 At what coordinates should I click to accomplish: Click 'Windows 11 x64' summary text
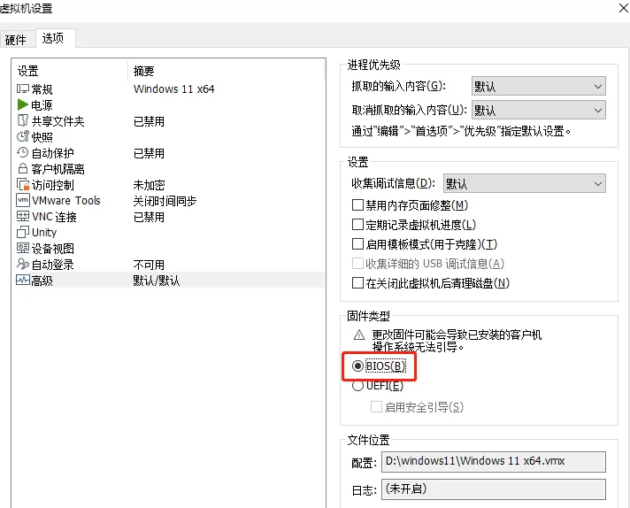(x=174, y=89)
